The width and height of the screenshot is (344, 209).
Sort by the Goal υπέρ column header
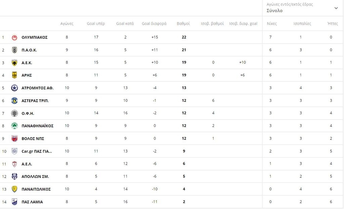pyautogui.click(x=96, y=24)
